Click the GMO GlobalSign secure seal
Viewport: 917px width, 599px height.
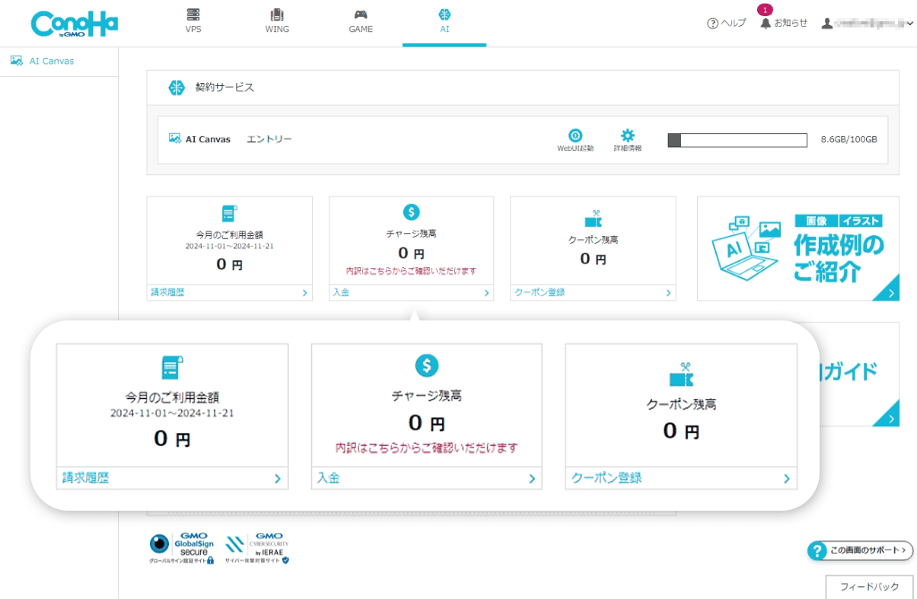tap(182, 548)
